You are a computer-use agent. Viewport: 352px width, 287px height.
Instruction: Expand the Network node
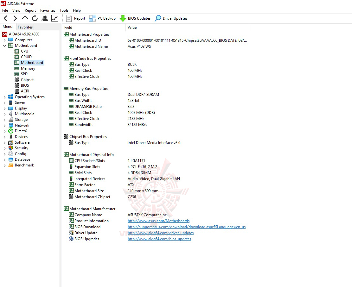pyautogui.click(x=4, y=126)
